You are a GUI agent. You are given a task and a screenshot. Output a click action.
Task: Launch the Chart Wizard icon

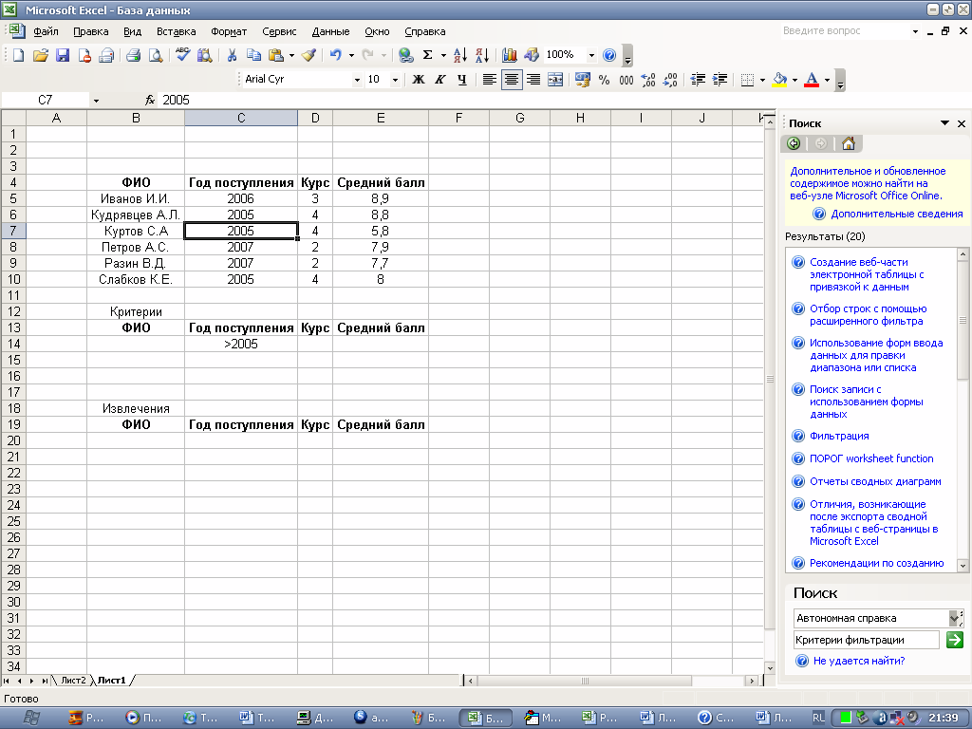click(x=510, y=55)
